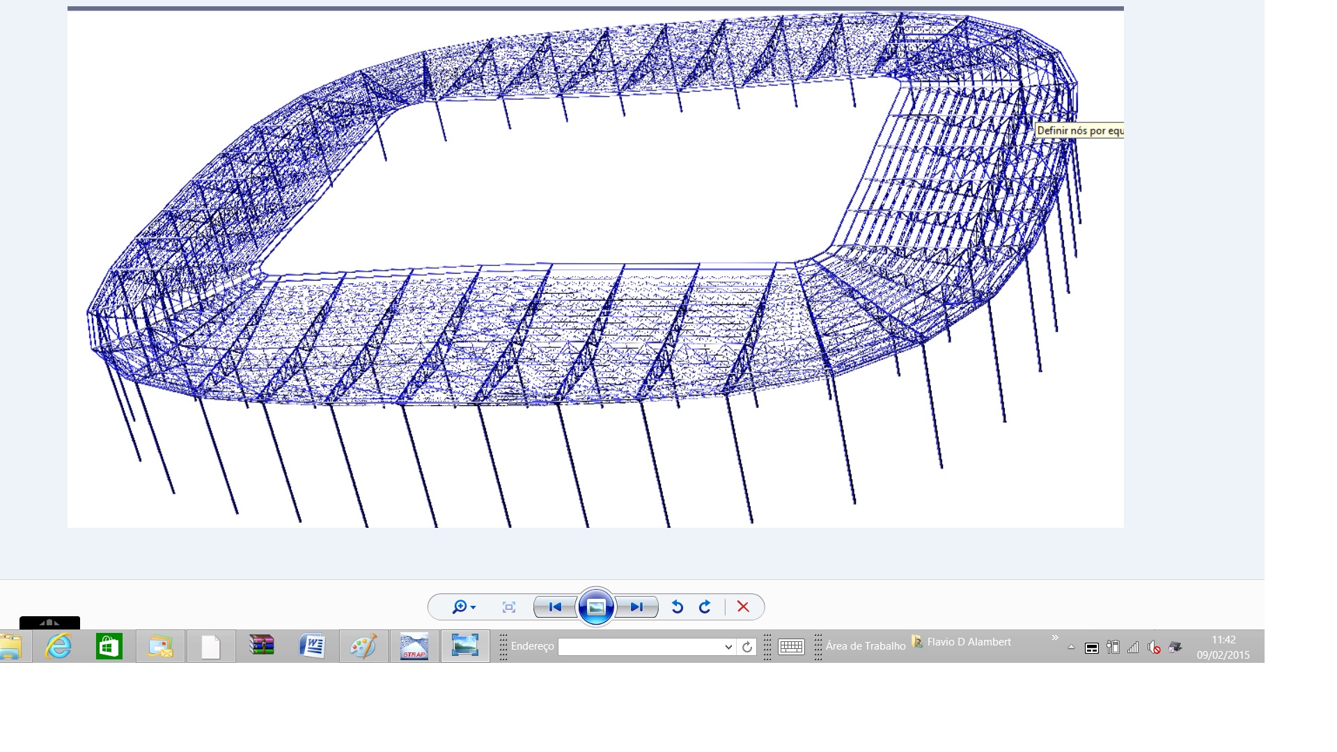This screenshot has height=752, width=1337.
Task: Open File Explorer from taskbar
Action: tap(11, 647)
